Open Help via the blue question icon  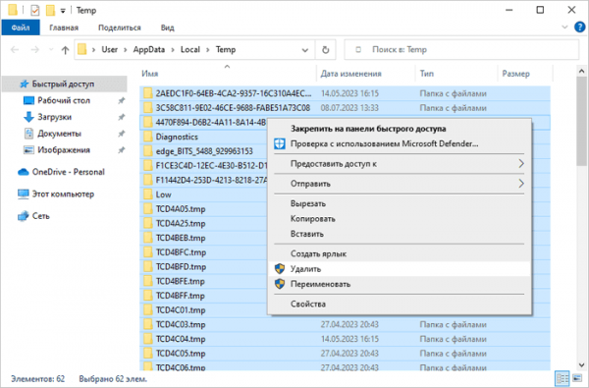click(x=579, y=28)
